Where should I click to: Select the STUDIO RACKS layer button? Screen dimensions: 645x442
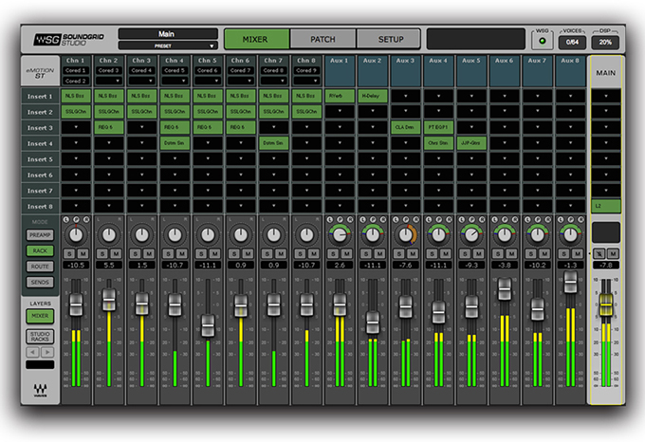(40, 337)
